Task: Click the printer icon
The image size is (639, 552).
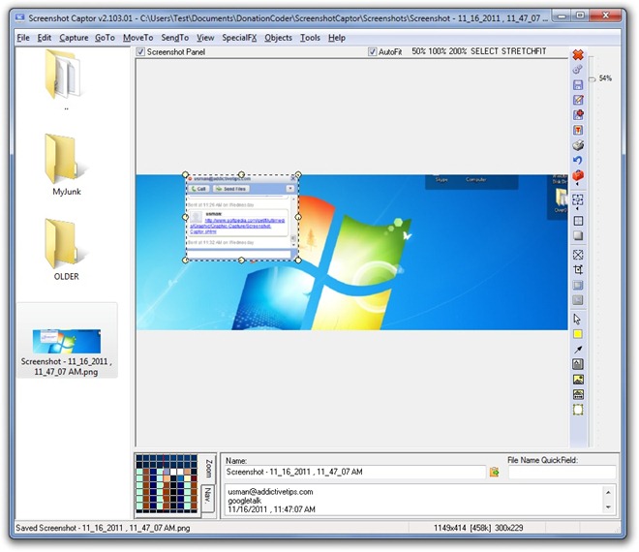Action: [578, 145]
